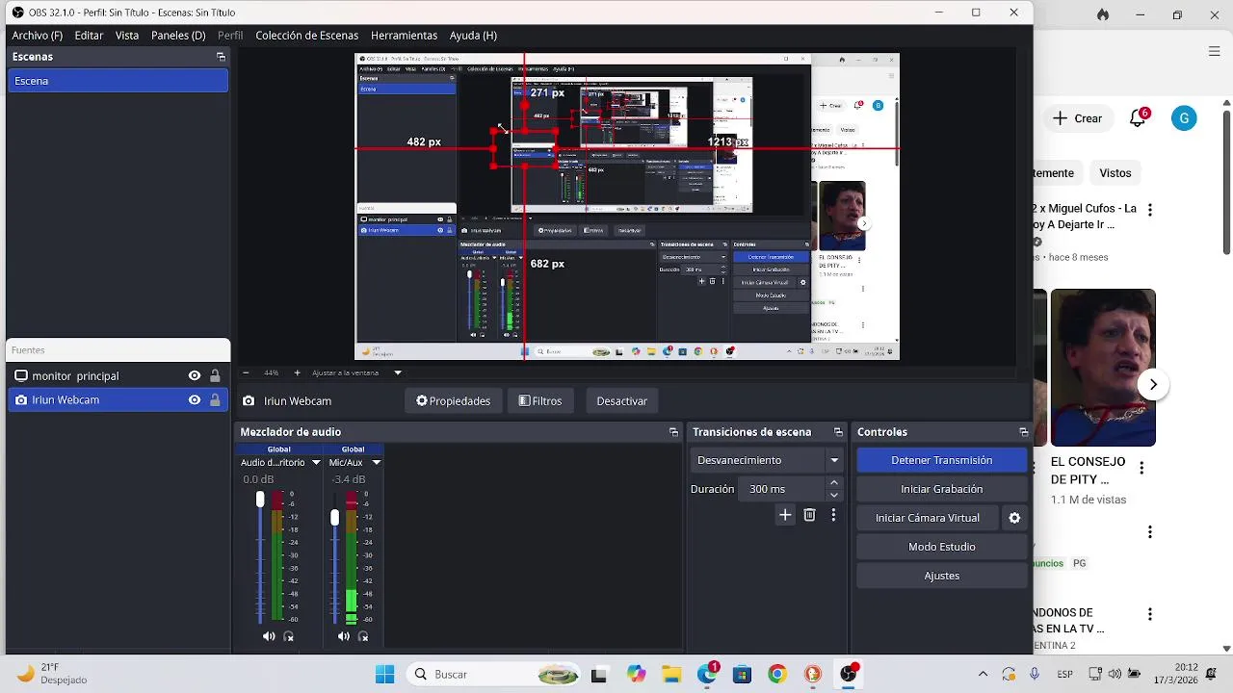The image size is (1233, 693).
Task: Open the browser hamburger menu
Action: pyautogui.click(x=1214, y=51)
